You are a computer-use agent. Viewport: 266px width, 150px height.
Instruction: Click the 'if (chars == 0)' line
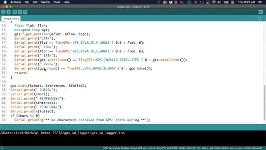click(25, 116)
